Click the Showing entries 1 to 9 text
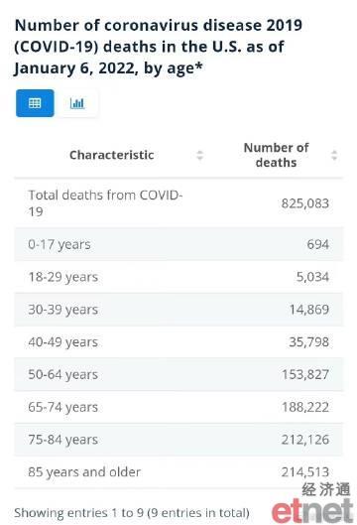This screenshot has height=525, width=357. 132,513
